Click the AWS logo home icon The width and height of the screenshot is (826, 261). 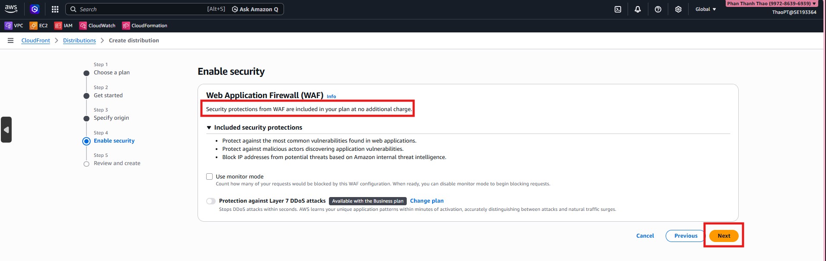point(11,9)
